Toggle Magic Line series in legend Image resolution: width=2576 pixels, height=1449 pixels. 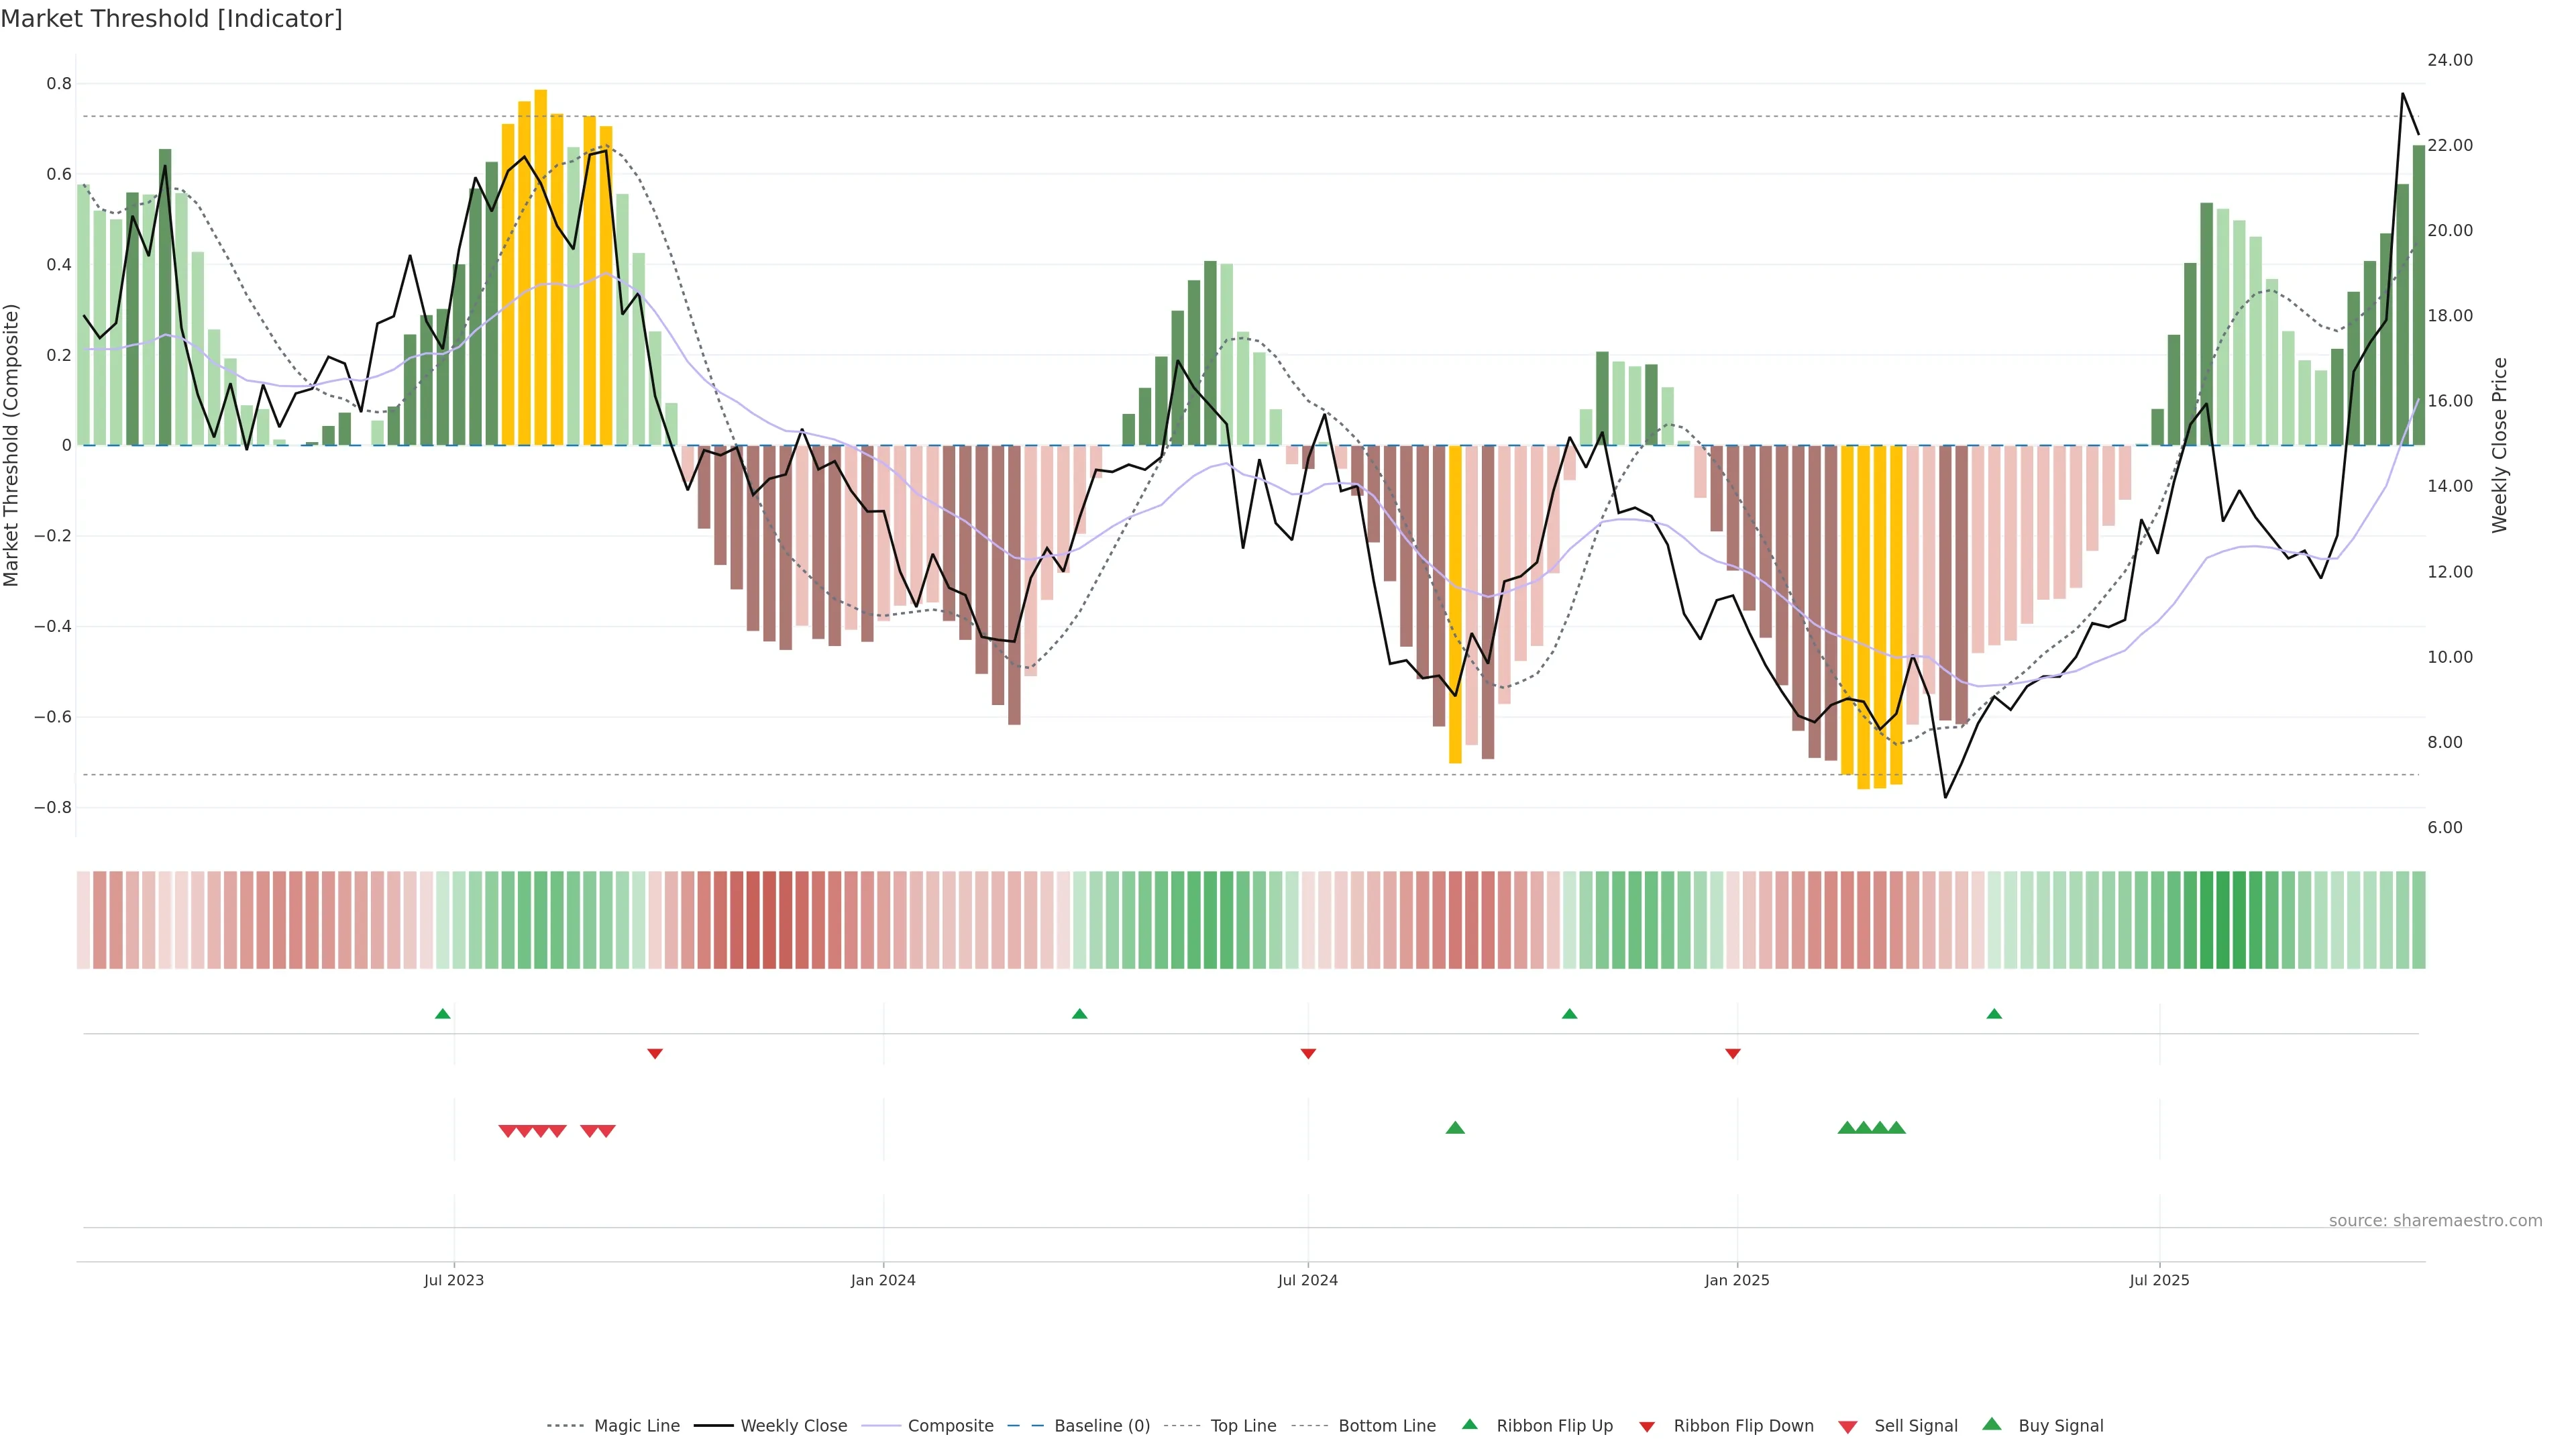(x=636, y=1426)
